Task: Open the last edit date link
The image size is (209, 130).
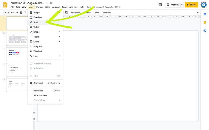Action: click(103, 7)
